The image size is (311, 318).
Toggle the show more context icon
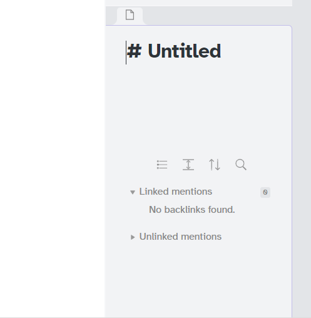pos(188,165)
